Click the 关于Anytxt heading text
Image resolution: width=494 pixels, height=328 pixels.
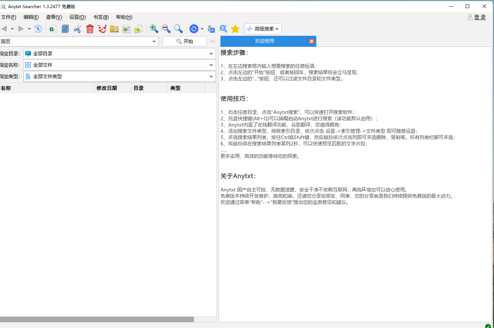click(238, 176)
